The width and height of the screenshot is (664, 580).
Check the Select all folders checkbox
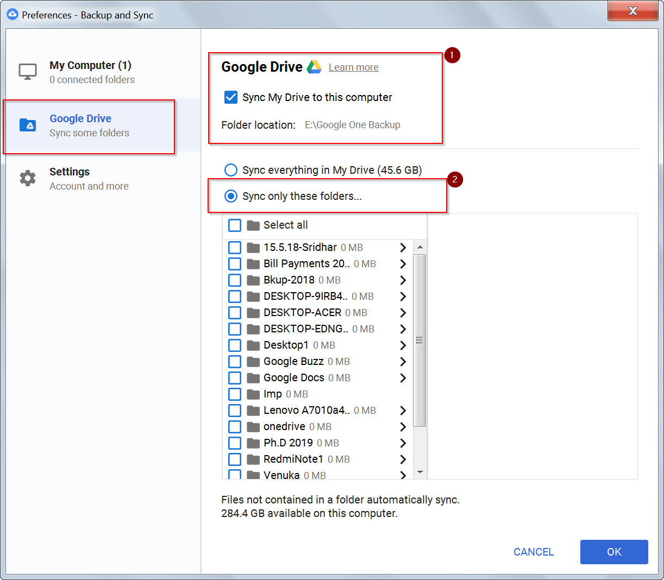coord(234,225)
